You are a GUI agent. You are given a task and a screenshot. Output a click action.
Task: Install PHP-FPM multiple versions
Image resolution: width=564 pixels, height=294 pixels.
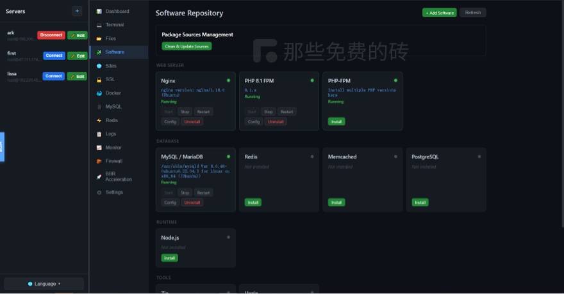click(x=336, y=122)
